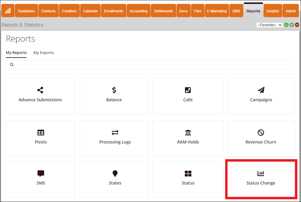
Task: Click the Status Change chart icon
Action: click(x=261, y=173)
